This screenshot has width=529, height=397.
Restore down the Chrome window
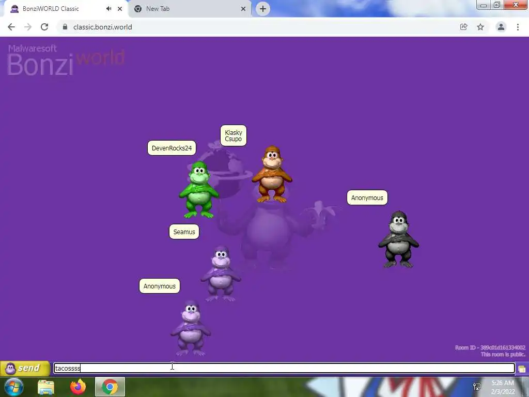[x=497, y=5]
